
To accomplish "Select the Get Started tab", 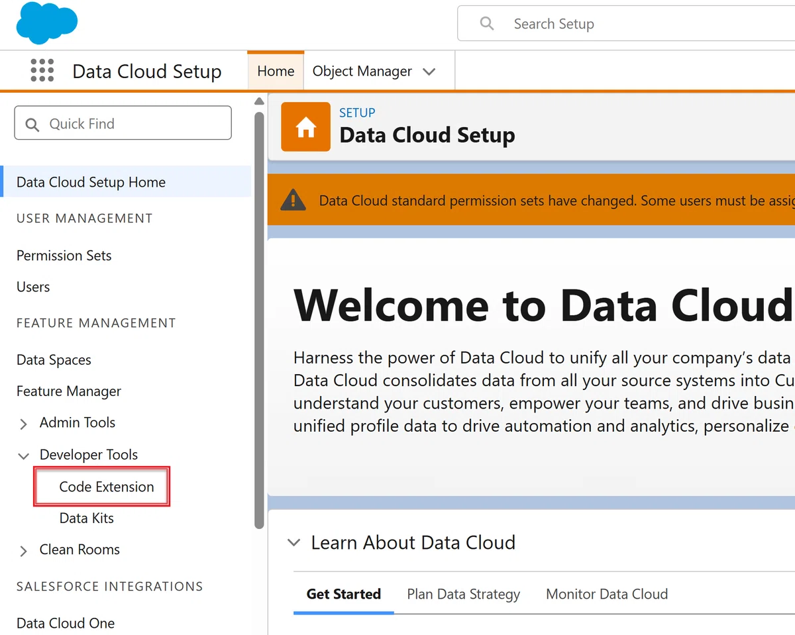I will coord(343,594).
